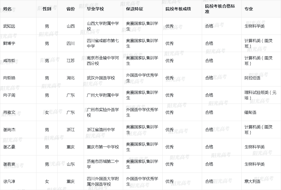Click 合格 in 咸浩哲's row
Image resolution: width=281 pixels, height=190 pixels.
(x=209, y=61)
